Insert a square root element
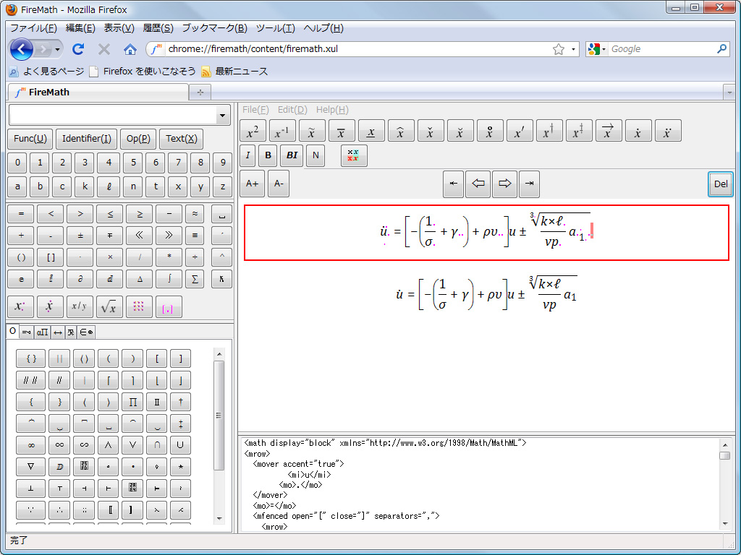The height and width of the screenshot is (555, 741). click(x=109, y=306)
